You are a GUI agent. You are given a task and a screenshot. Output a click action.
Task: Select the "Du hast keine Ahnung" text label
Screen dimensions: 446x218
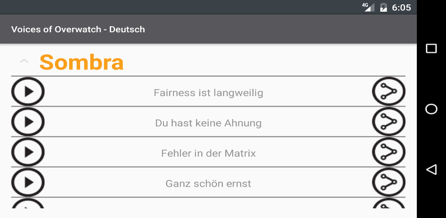pyautogui.click(x=208, y=123)
